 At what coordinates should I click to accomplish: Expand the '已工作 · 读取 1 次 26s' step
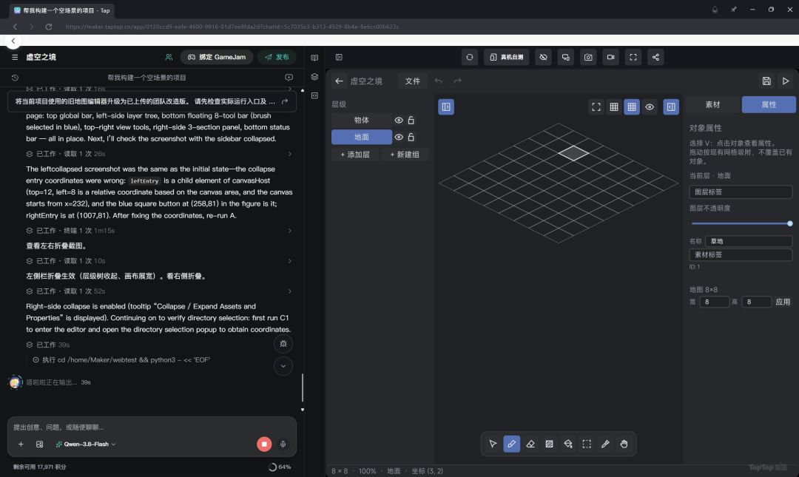(158, 154)
